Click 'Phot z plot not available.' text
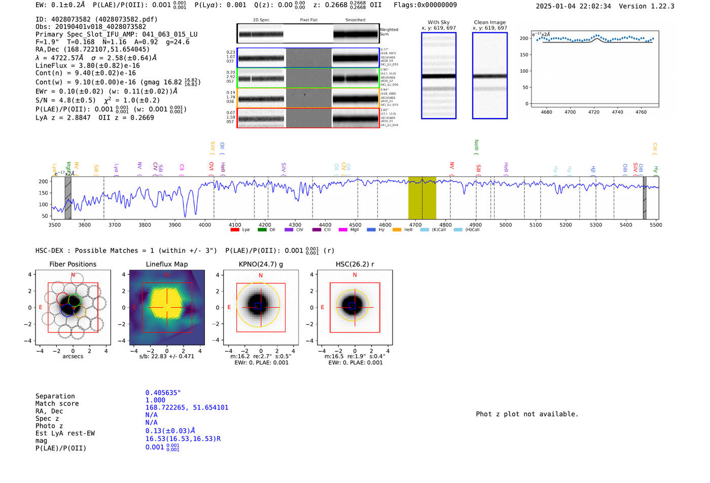 pyautogui.click(x=527, y=414)
